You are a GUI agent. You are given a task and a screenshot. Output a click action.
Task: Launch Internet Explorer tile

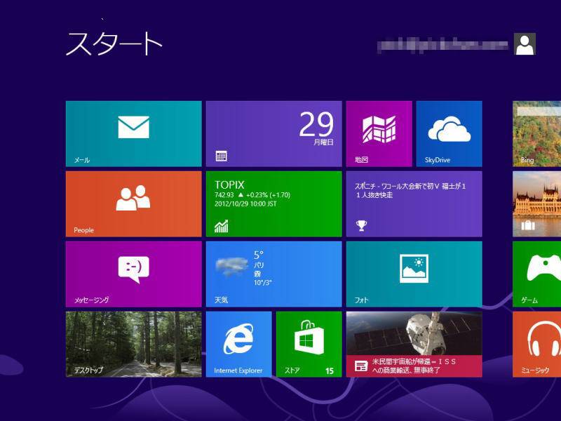[238, 344]
